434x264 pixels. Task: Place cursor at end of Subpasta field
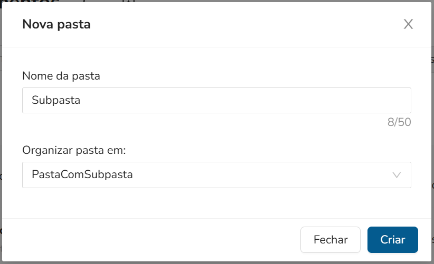[x=211, y=100]
